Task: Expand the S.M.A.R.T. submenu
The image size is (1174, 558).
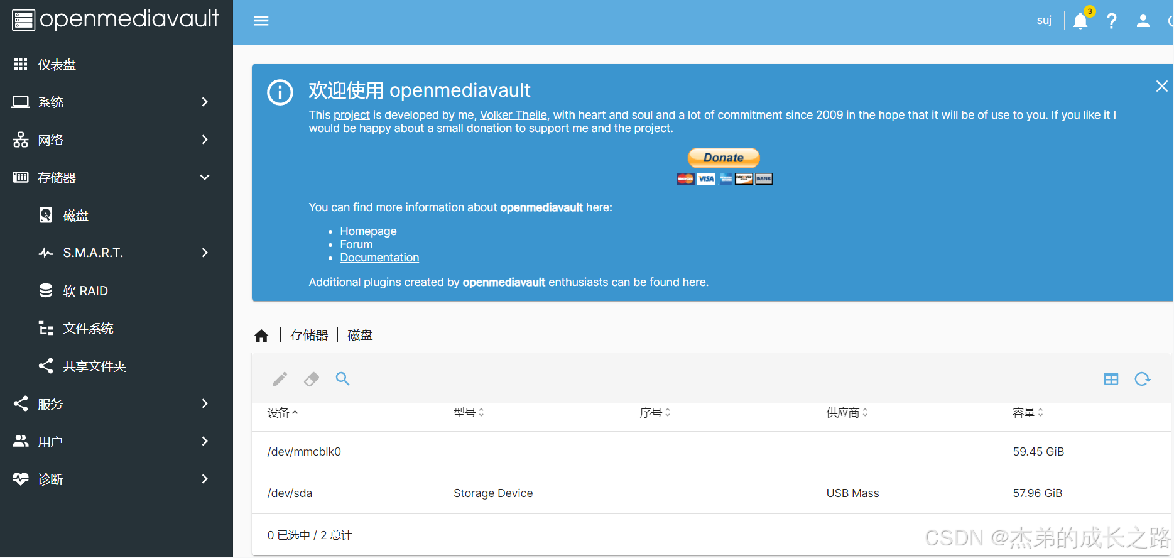Action: tap(116, 253)
